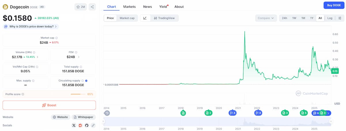Toggle Log scale on chart
The height and width of the screenshot is (131, 346).
[330, 18]
